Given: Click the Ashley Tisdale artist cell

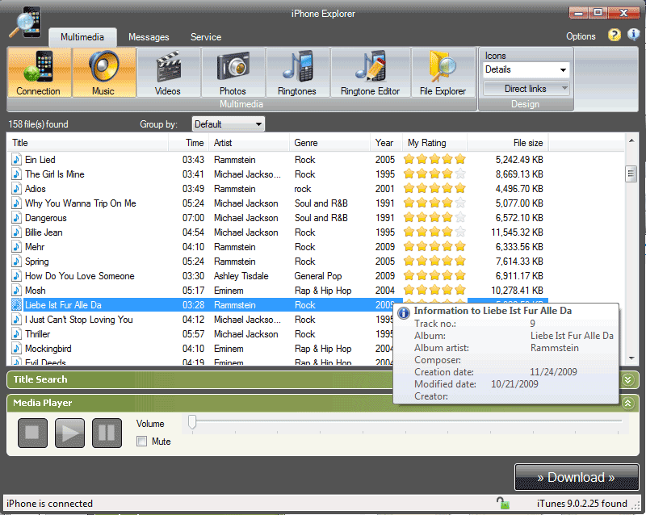Looking at the screenshot, I should point(241,276).
